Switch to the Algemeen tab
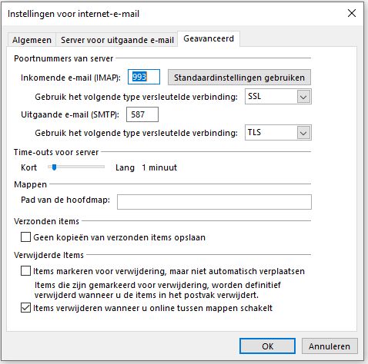368x364 pixels. pyautogui.click(x=32, y=40)
